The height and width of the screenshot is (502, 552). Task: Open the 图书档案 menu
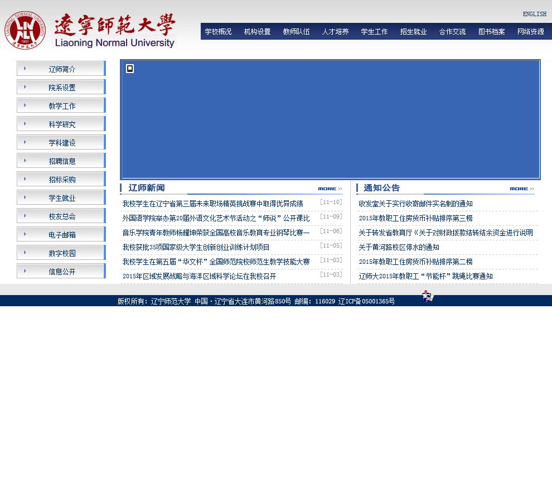coord(491,32)
